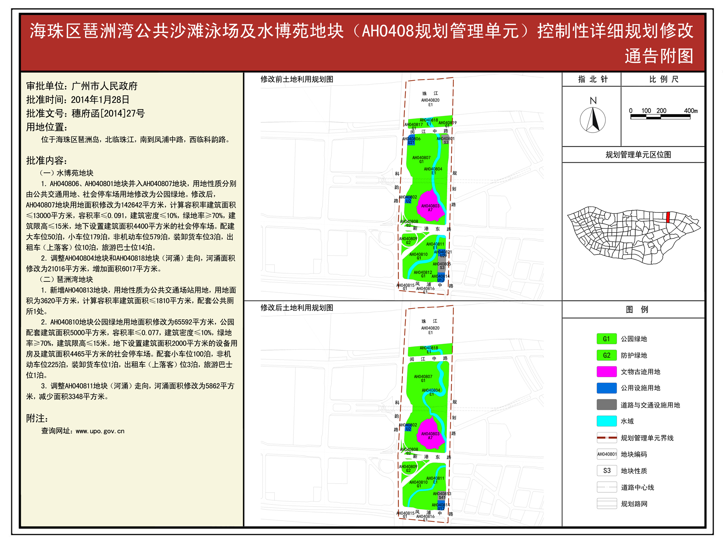This screenshot has height=542, width=723.
Task: Click the AH040806 U21 parcel label
Action: point(411,141)
